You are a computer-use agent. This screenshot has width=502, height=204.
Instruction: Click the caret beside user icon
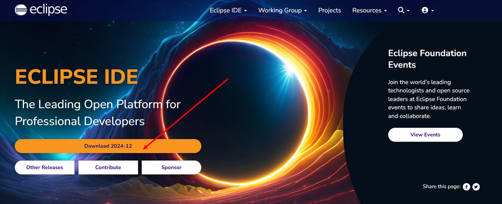pyautogui.click(x=433, y=11)
